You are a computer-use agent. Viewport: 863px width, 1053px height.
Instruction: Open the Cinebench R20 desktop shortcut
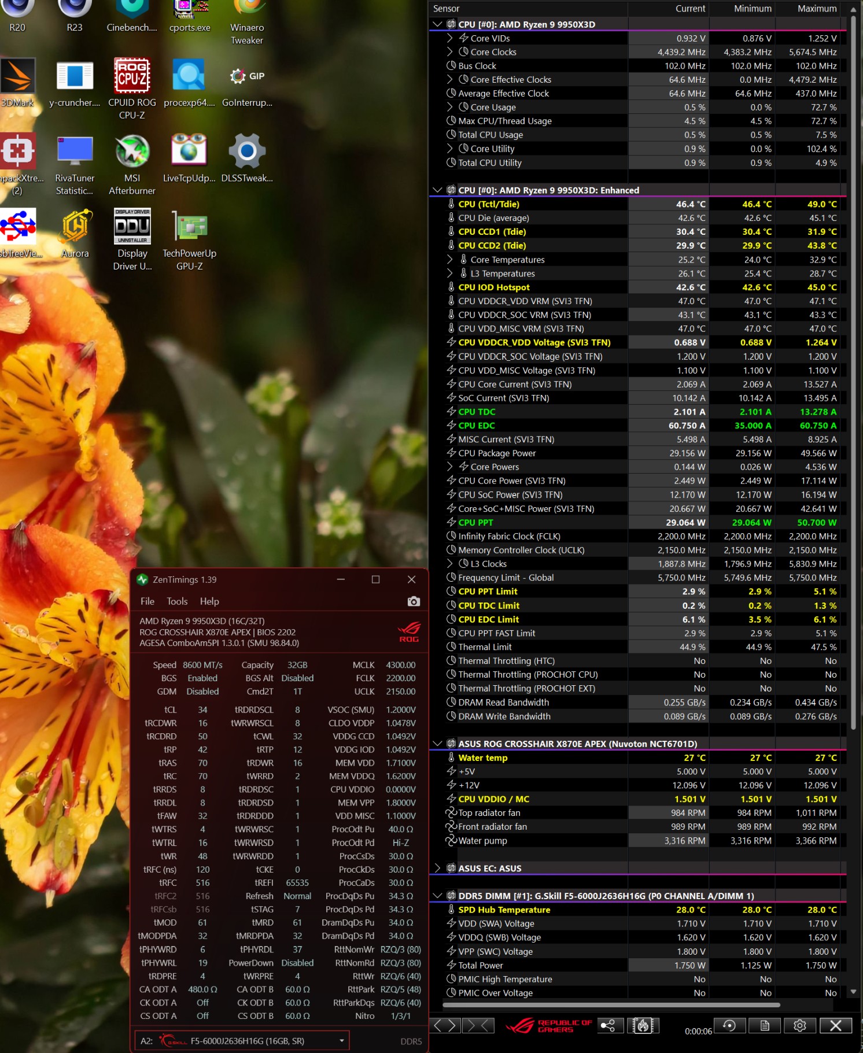coord(17,16)
